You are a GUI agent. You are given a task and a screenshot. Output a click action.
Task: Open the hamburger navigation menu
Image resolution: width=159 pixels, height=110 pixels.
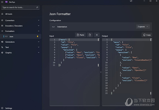[2, 2]
